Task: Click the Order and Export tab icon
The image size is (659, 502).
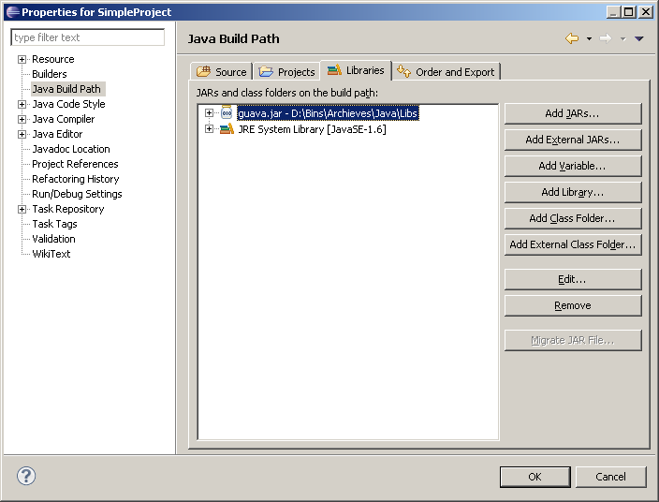Action: tap(403, 71)
